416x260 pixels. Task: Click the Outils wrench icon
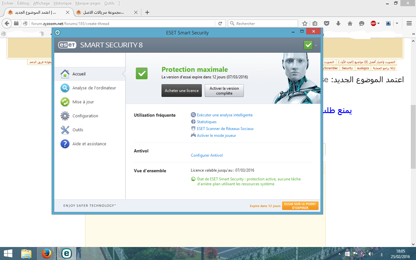pos(65,130)
